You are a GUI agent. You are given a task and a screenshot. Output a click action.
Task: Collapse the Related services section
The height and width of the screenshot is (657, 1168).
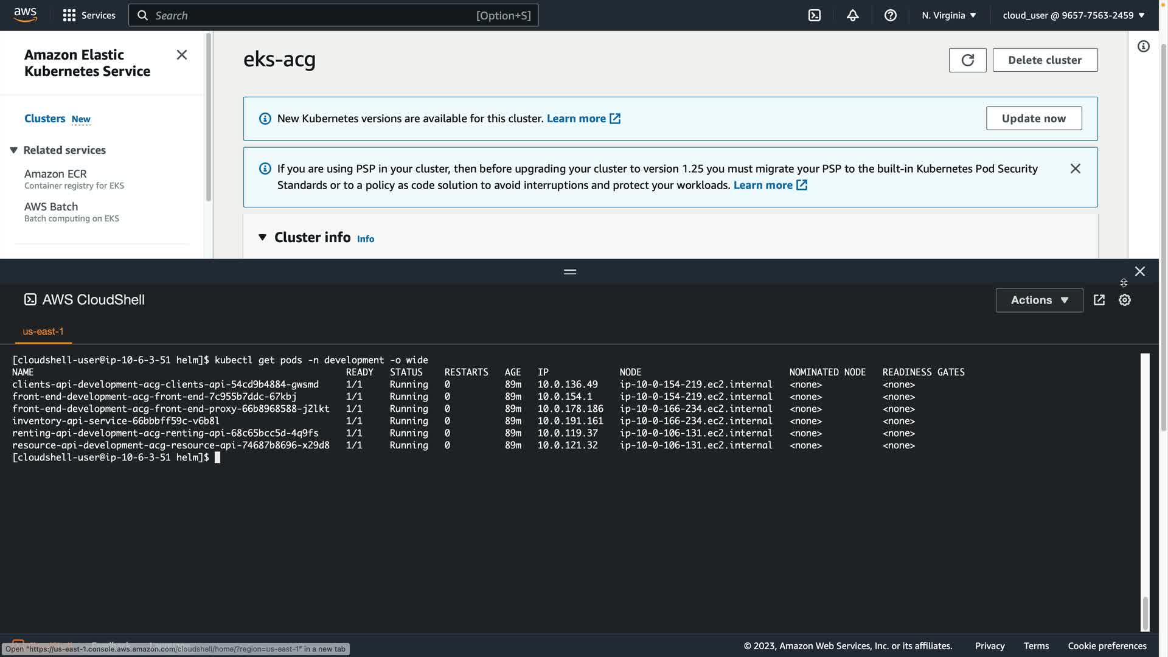(x=13, y=150)
